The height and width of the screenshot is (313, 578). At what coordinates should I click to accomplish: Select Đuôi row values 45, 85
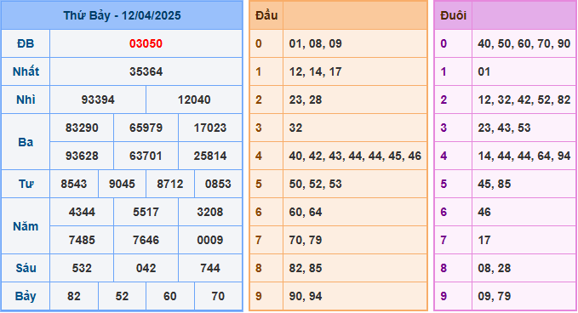pyautogui.click(x=495, y=184)
